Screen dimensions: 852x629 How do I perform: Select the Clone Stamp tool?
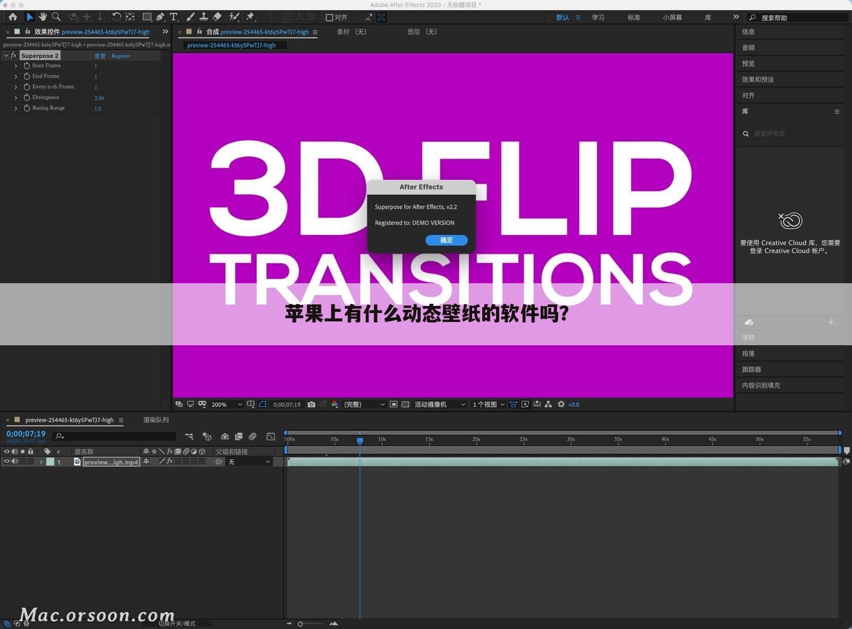click(x=203, y=17)
